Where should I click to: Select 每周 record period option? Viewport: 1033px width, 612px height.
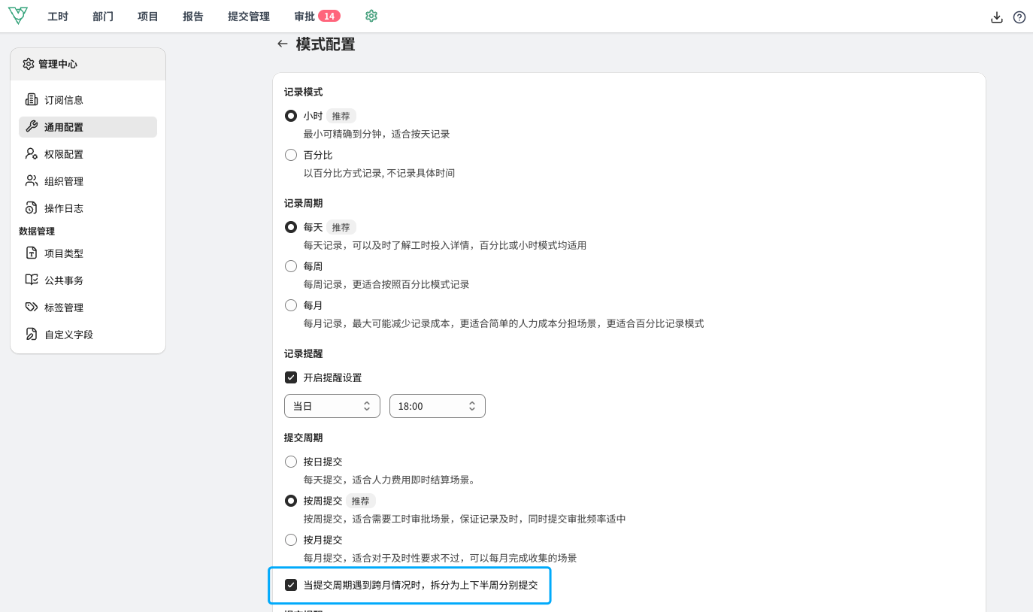click(x=291, y=266)
